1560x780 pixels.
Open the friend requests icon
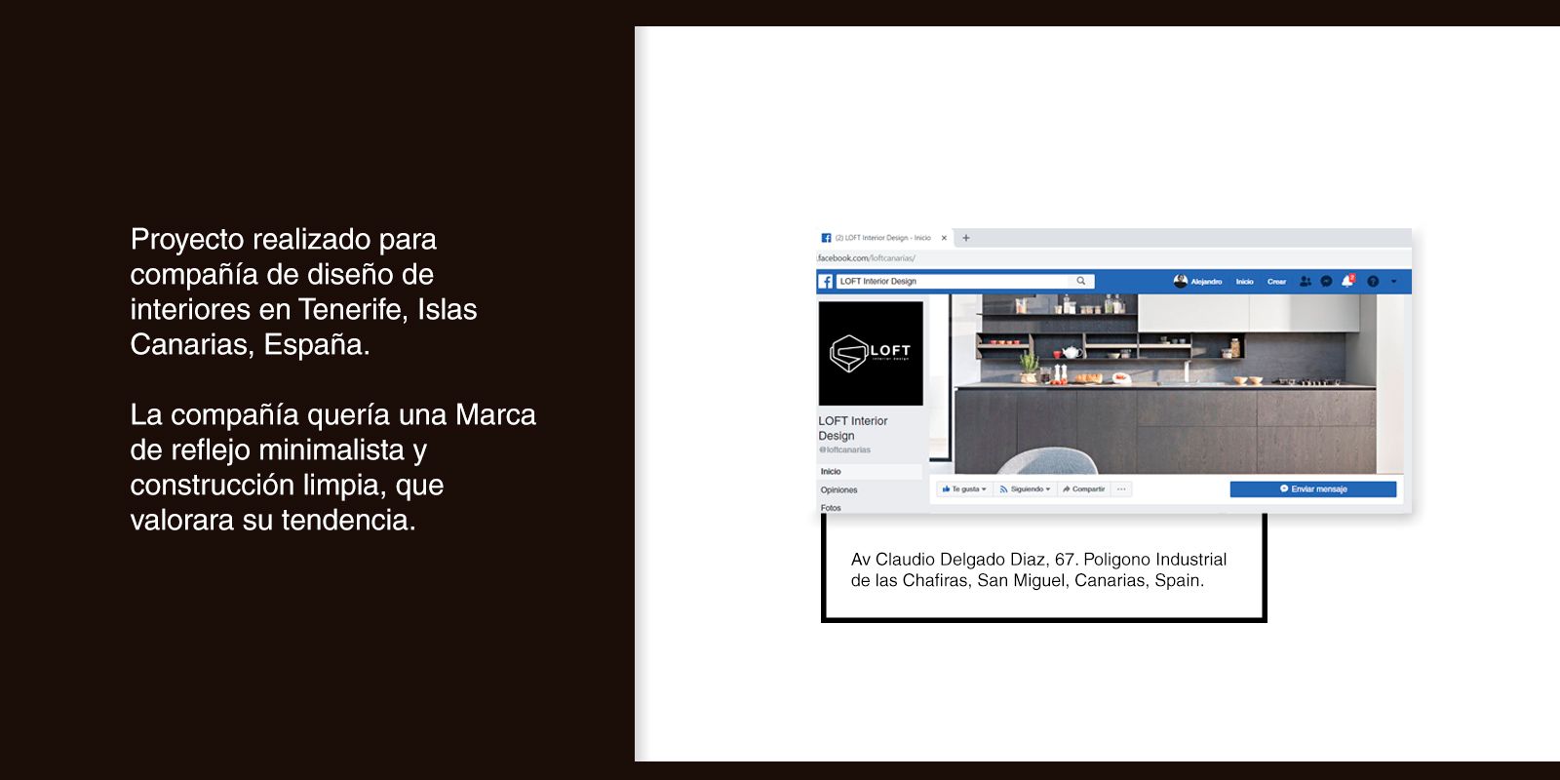1306,281
